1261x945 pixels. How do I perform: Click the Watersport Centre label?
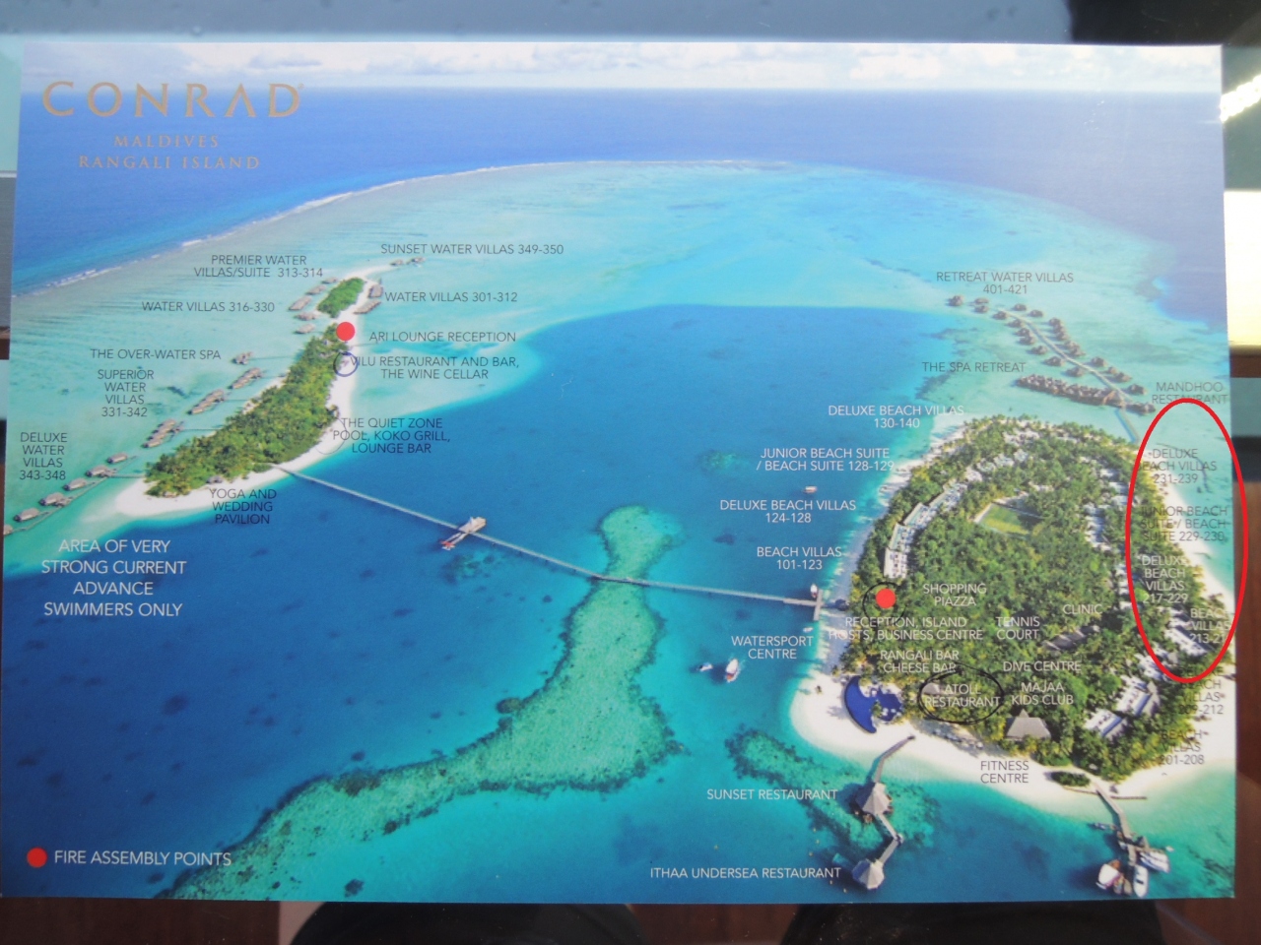click(x=771, y=647)
